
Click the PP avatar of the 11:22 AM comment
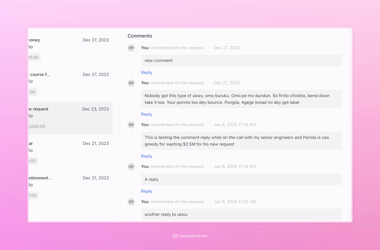[x=131, y=202]
